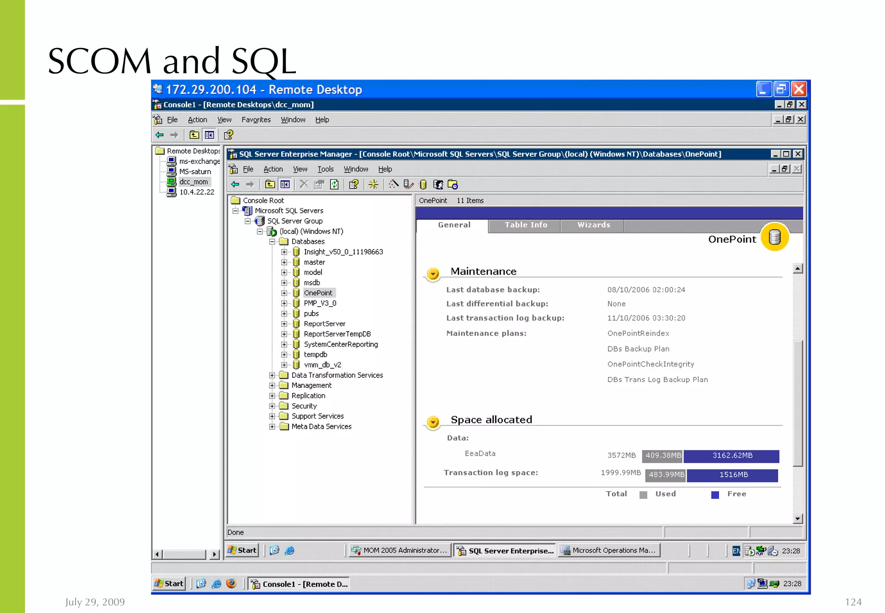The width and height of the screenshot is (885, 613).
Task: Collapse the Space allocated section arrow
Action: coord(433,422)
